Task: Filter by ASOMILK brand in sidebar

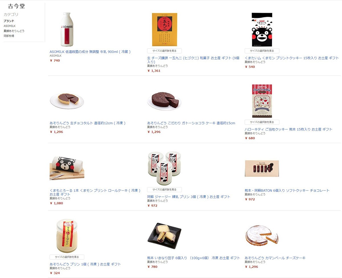Action: point(10,26)
